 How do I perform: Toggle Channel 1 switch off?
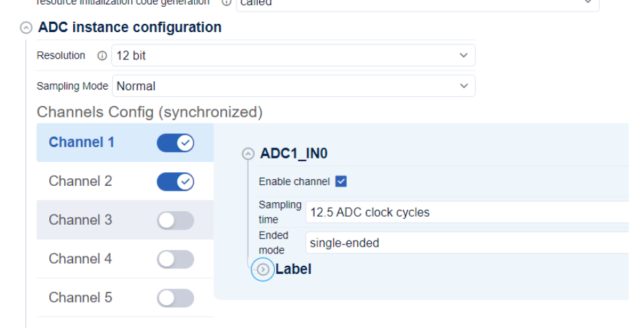point(176,143)
